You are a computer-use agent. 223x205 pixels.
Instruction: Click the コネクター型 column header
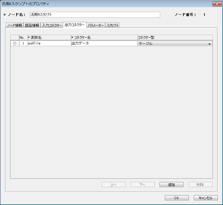pyautogui.click(x=175, y=38)
